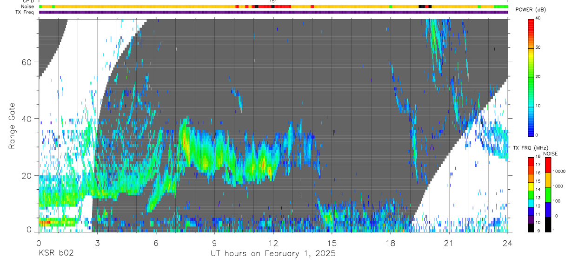Pick the red top of the POWER color bar
This screenshot has height=263, width=571.
(531, 23)
